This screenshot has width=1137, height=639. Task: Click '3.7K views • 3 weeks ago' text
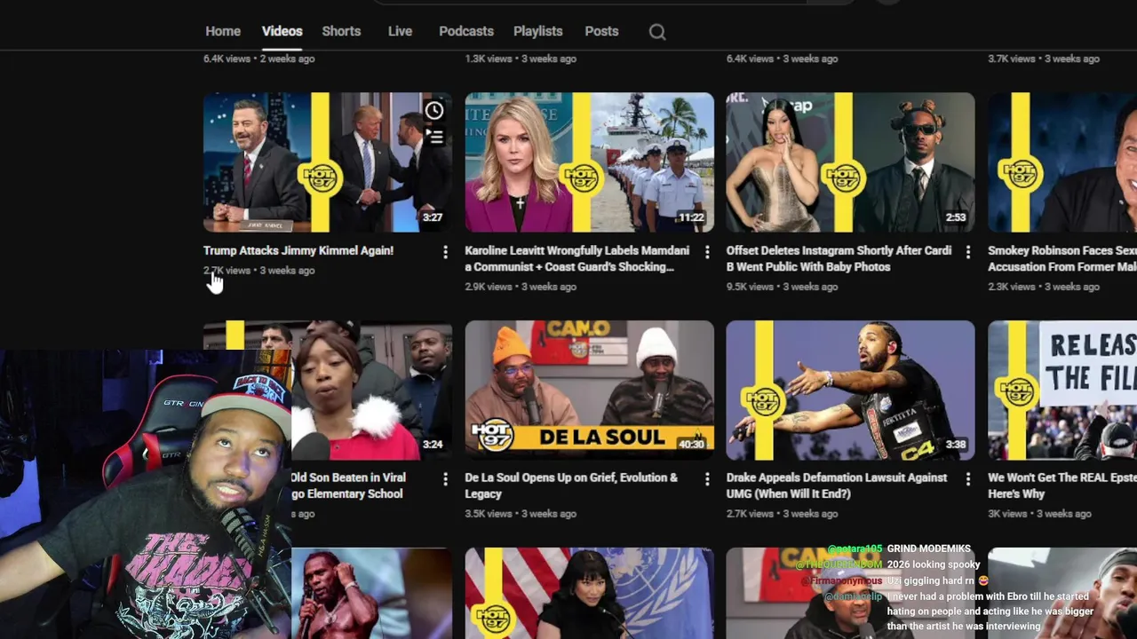point(1044,59)
